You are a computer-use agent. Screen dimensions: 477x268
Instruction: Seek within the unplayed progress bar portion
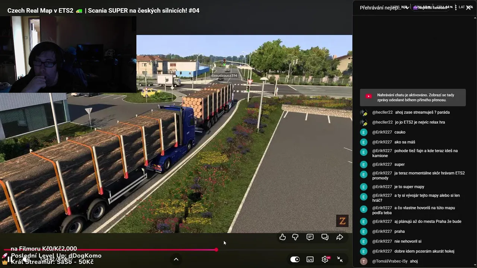283,250
